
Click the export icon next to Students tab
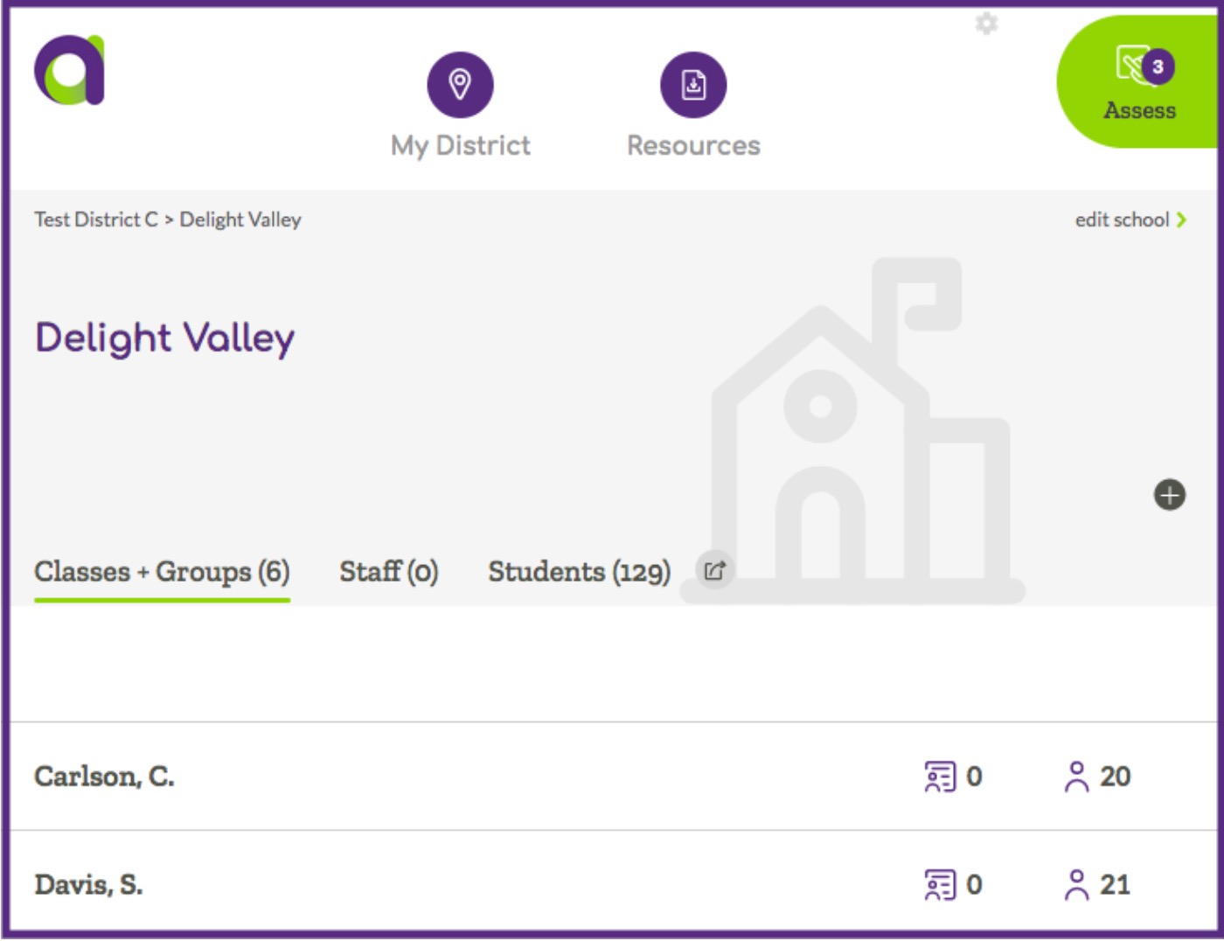pyautogui.click(x=713, y=570)
